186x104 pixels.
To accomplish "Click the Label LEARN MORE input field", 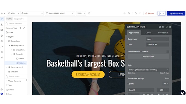I will [x=157, y=45].
